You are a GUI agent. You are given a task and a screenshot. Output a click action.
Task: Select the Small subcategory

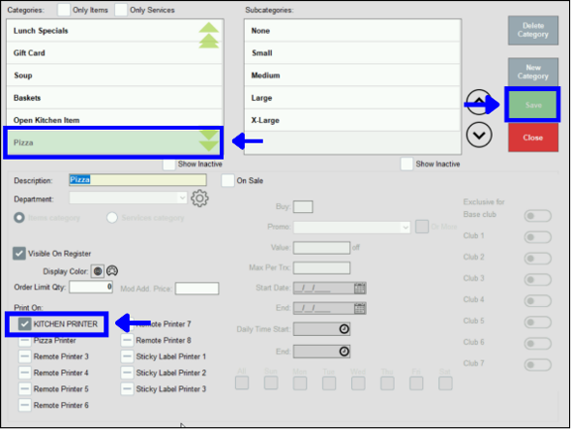point(352,53)
